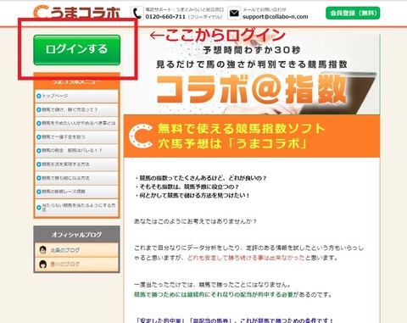Open 競馬の鉄板レース情報 menu item

pyautogui.click(x=76, y=192)
